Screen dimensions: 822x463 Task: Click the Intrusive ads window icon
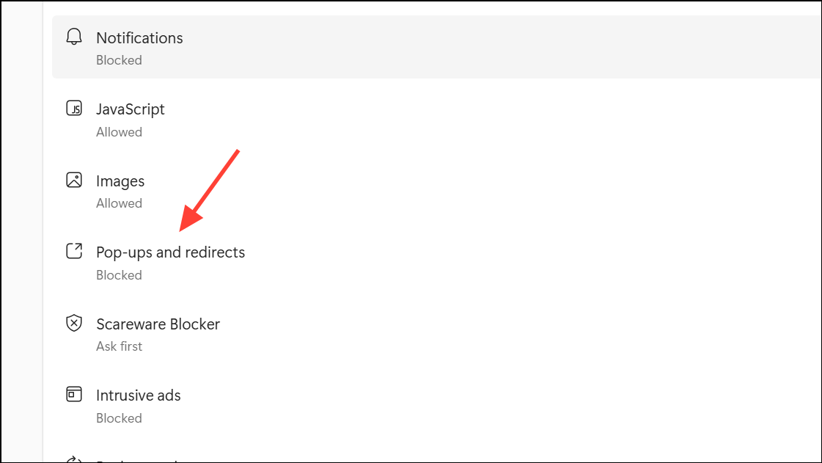[x=74, y=395]
